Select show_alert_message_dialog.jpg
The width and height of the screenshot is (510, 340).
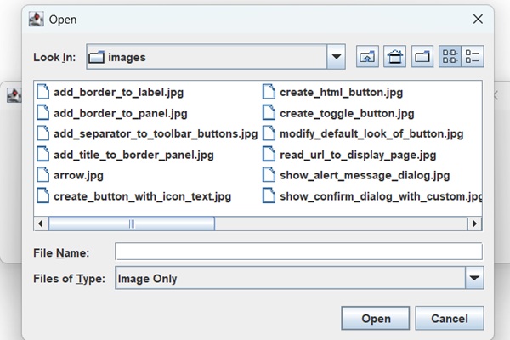pos(365,176)
